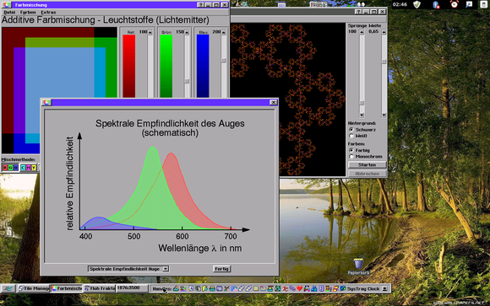This screenshot has height=306, width=490.
Task: Click up arrow of the Rot slider
Action: tap(150, 32)
